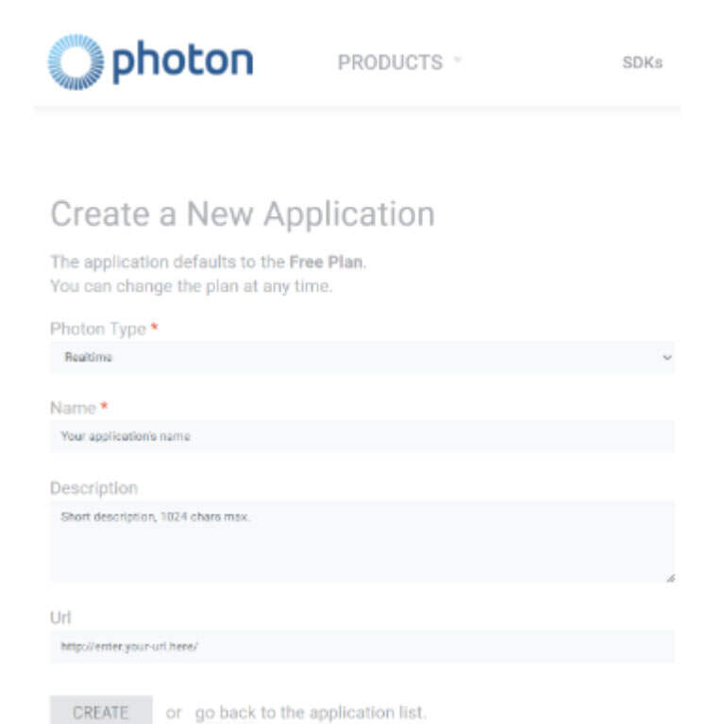Open the PRODUCTS menu
This screenshot has height=724, width=709.
(389, 63)
